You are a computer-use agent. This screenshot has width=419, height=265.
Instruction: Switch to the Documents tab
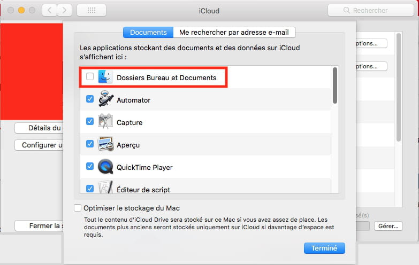[148, 32]
